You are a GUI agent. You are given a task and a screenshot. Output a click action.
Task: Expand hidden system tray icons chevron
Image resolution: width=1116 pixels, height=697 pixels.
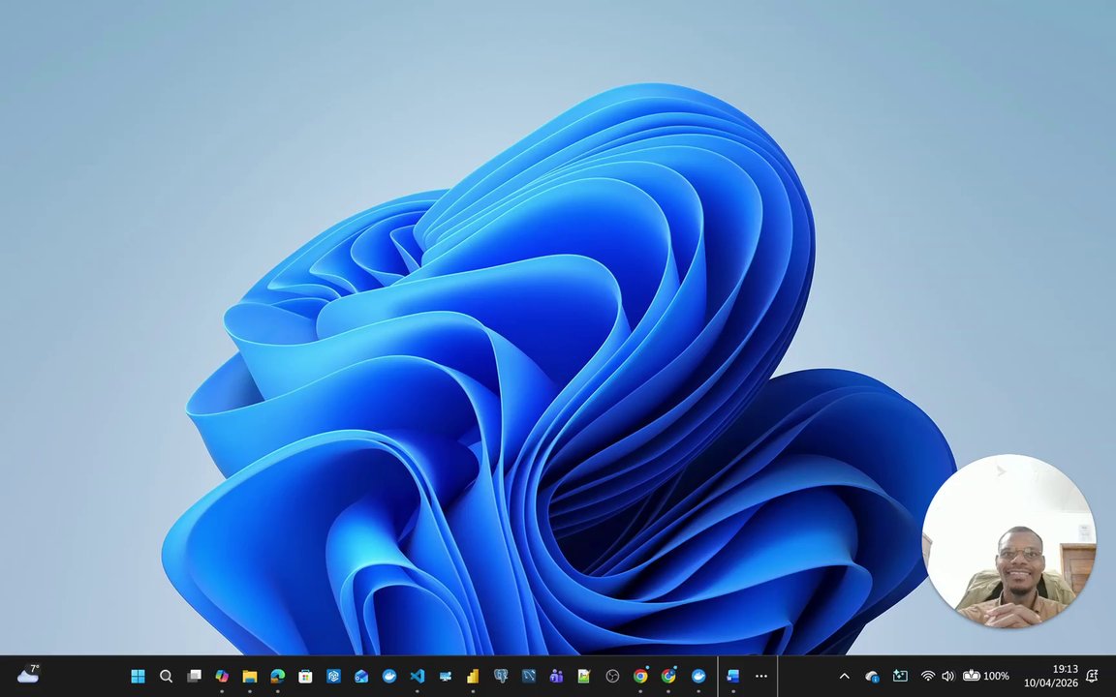pyautogui.click(x=844, y=676)
